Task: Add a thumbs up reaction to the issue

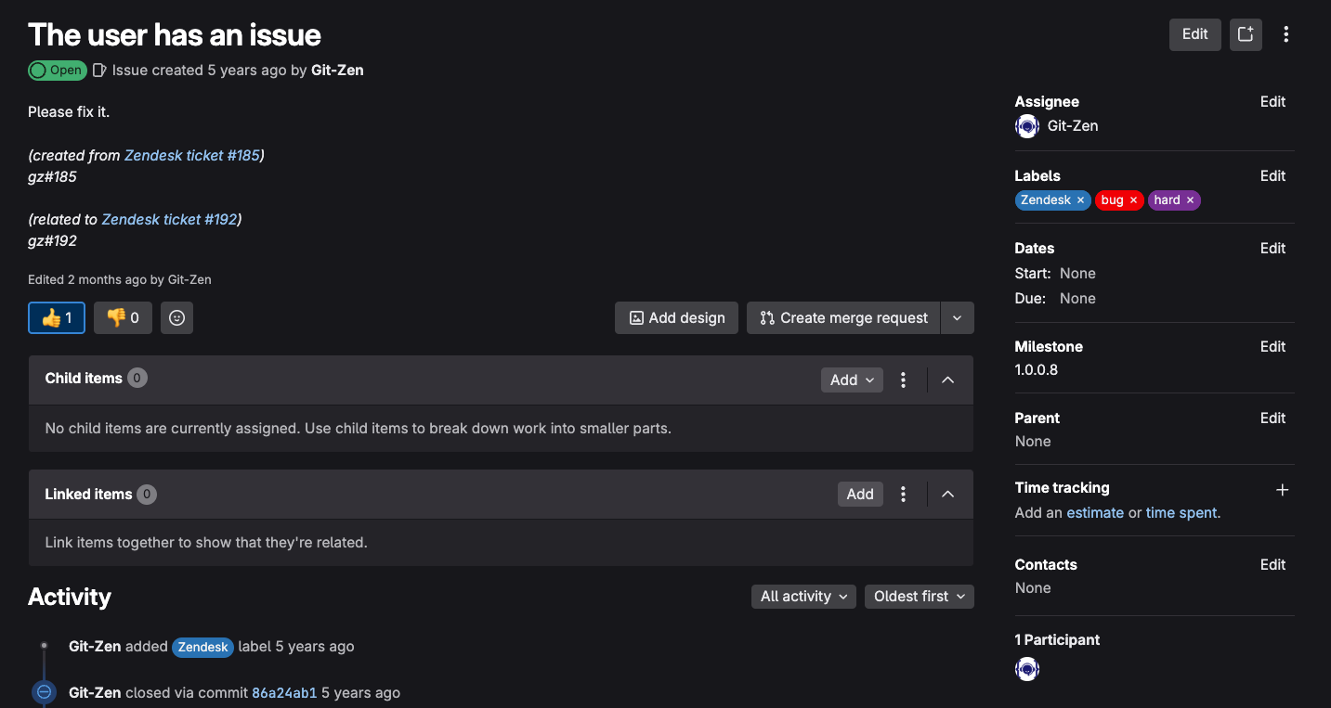Action: (x=56, y=317)
